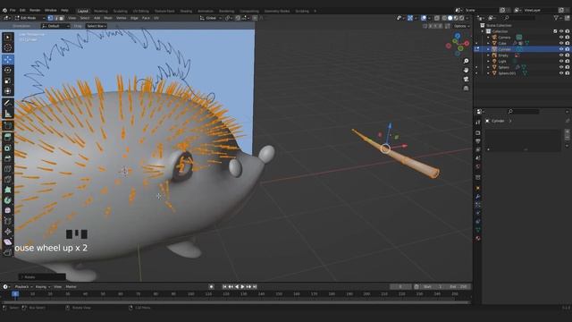Open the Mesh menu in viewport header

pyautogui.click(x=108, y=18)
